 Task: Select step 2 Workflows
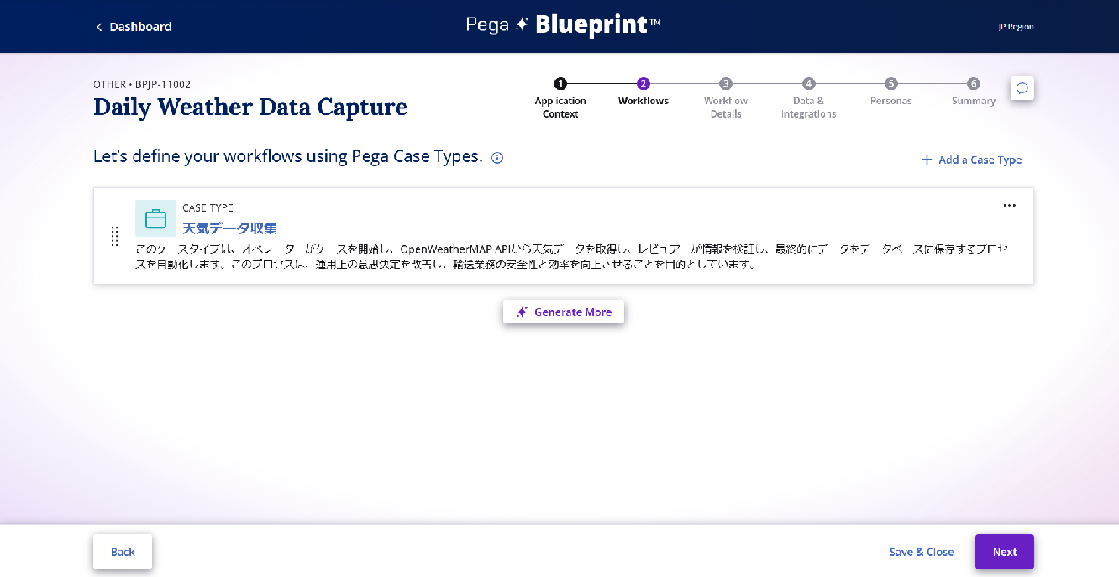(x=644, y=92)
